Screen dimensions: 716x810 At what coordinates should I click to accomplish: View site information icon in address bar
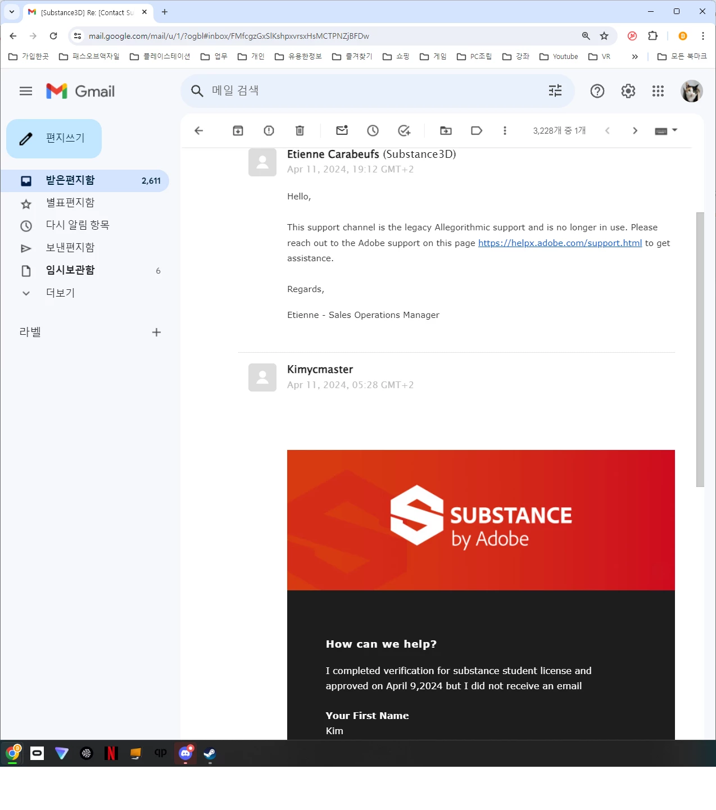coord(78,36)
